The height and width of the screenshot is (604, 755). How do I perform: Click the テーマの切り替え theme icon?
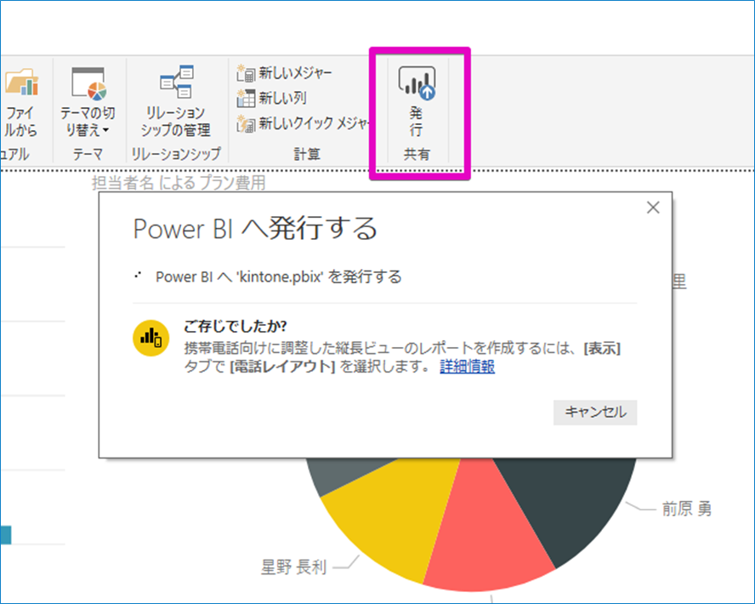[x=88, y=84]
